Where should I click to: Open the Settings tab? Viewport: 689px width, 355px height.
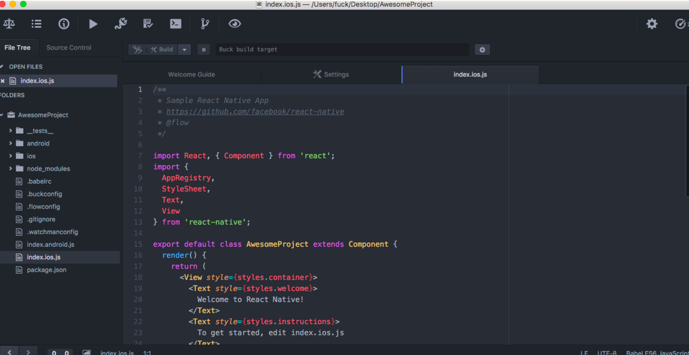click(331, 74)
